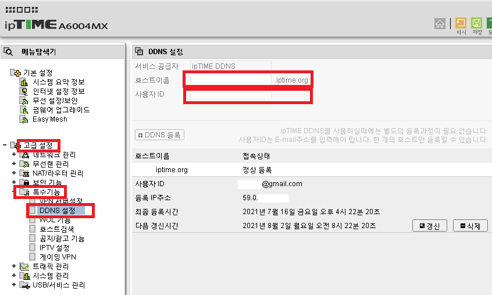Click the DDNS 설정 panel header icon
Viewport: 492px width, 295px height.
139,51
